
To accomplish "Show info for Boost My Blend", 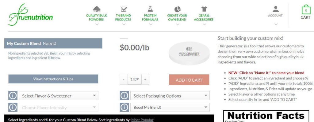I will click(x=124, y=107).
